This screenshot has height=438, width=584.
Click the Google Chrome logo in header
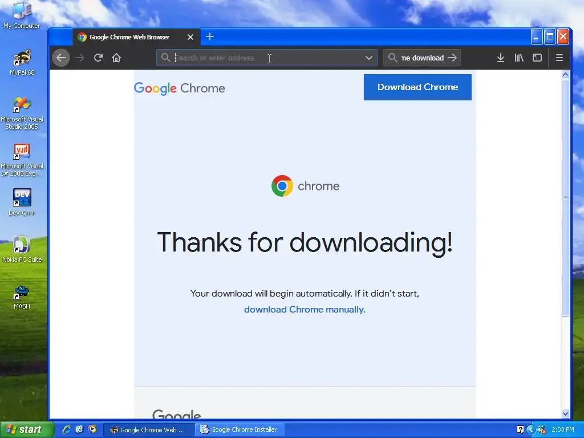[179, 88]
